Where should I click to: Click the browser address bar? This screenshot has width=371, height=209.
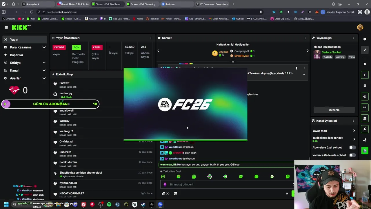pyautogui.click(x=151, y=12)
